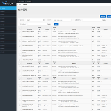The width and height of the screenshot is (111, 111).
Task: Click bileizhen777.com domain in top table
Action: [x=47, y=46]
